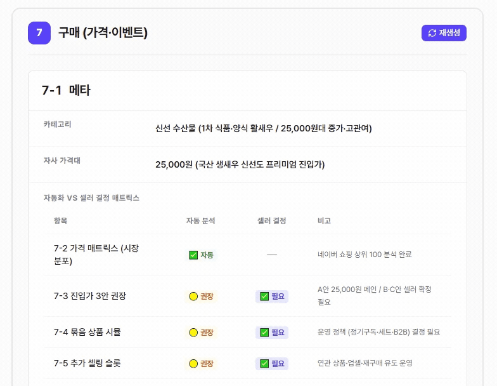Image resolution: width=497 pixels, height=386 pixels.
Task: Click the 필요 check badge in row 7-4
Action: click(x=272, y=333)
